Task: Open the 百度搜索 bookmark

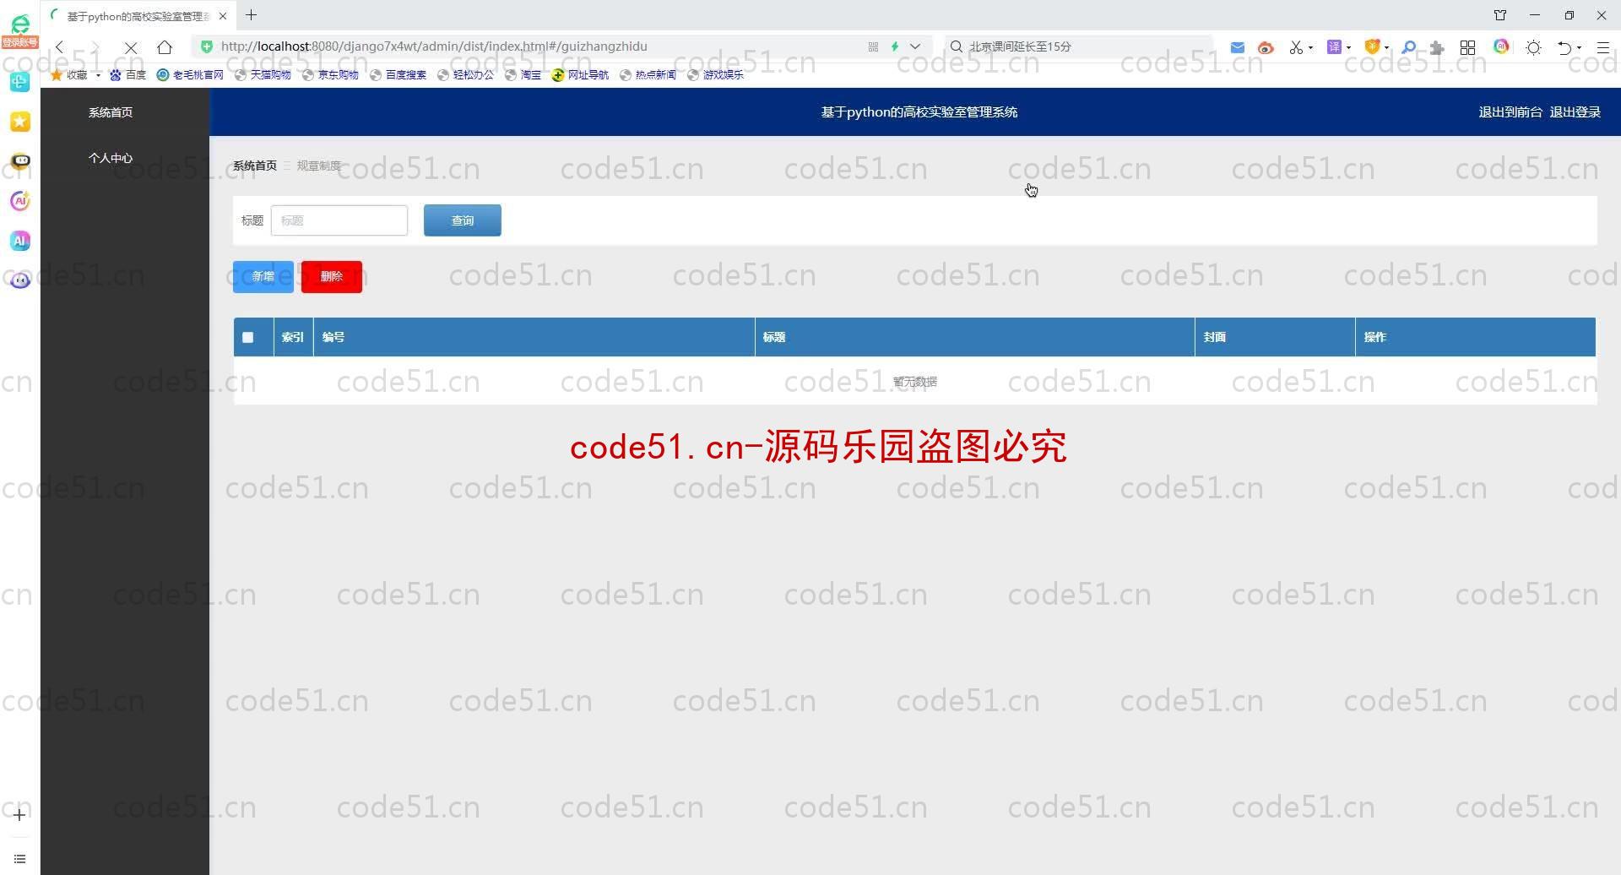Action: (398, 74)
